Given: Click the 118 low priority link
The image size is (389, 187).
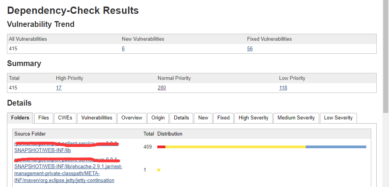Looking at the screenshot, I should [283, 88].
